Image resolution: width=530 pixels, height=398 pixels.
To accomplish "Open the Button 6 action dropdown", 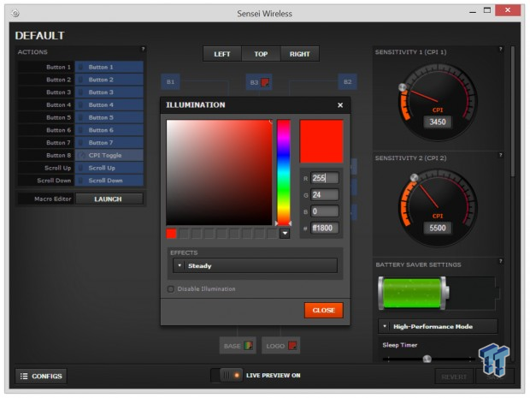I will coord(109,130).
